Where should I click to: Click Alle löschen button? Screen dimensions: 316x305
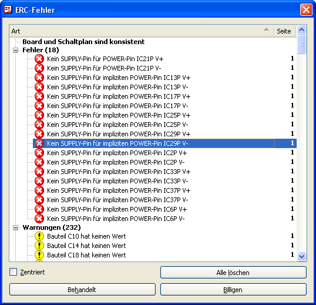click(233, 273)
